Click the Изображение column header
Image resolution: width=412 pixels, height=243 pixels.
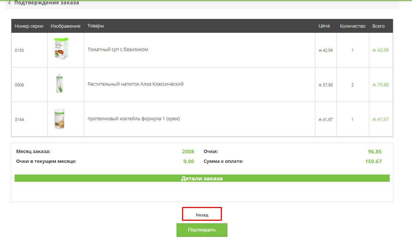point(65,26)
